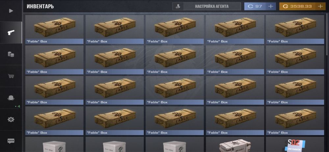Screen dimensions: 329x152
Task: Click НАСТРОЙКА АГЕНТА button
Action: (x=212, y=6)
